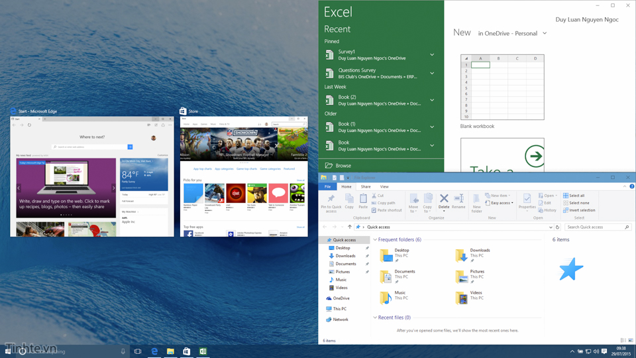Click Select none in Select group
Image resolution: width=636 pixels, height=358 pixels.
point(576,203)
